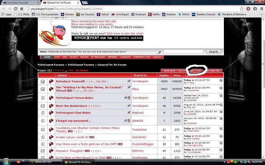
Task: Click the yo-yo icon in YoYoExpert Chat Rules row
Action: tap(51, 113)
